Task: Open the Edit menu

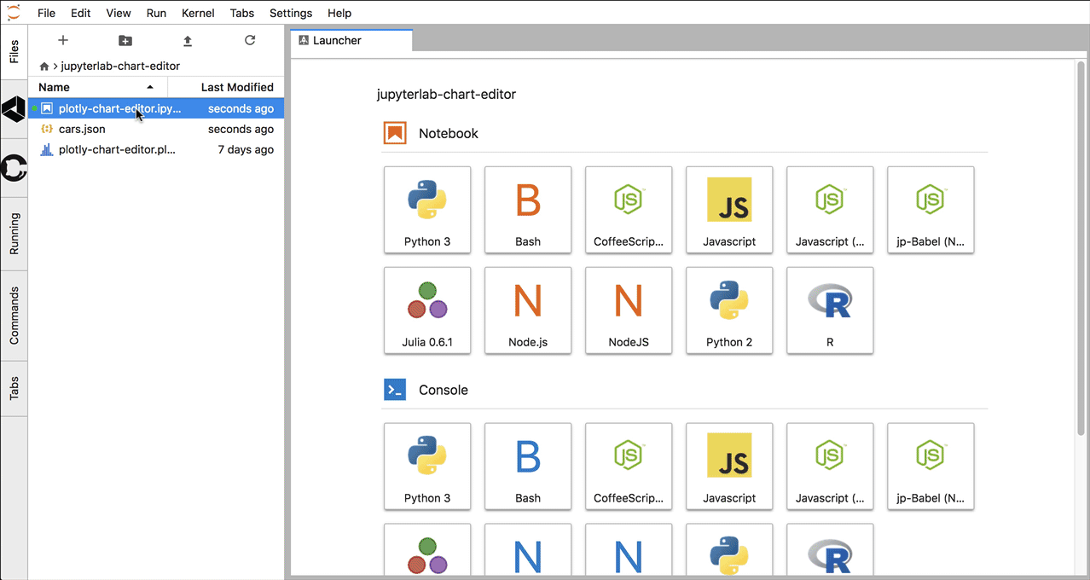Action: point(81,13)
